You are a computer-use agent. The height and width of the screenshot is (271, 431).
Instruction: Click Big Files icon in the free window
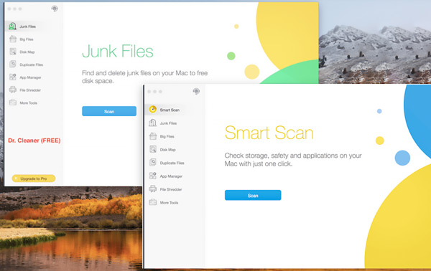point(13,39)
